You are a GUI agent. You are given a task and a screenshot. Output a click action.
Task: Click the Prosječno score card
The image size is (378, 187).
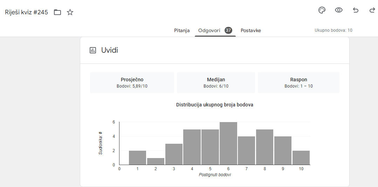(x=132, y=83)
